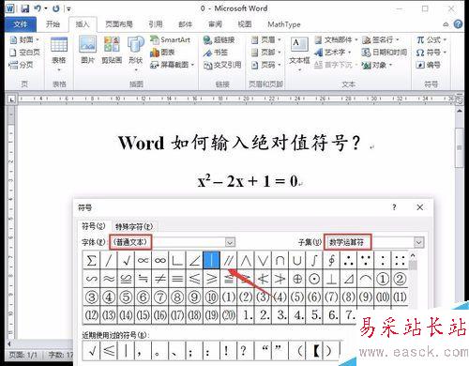Insert a SmartArt graphic
This screenshot has width=469, height=366.
tap(171, 39)
